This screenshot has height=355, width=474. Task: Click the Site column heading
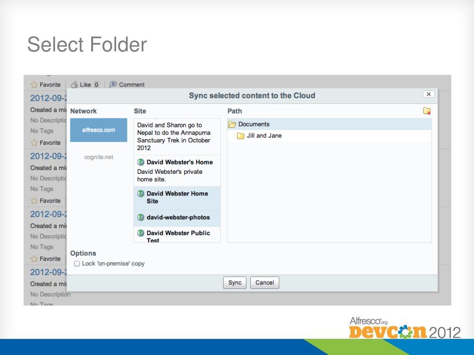(140, 111)
